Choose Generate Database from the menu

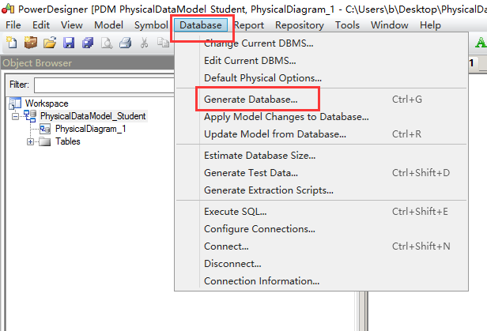point(251,100)
